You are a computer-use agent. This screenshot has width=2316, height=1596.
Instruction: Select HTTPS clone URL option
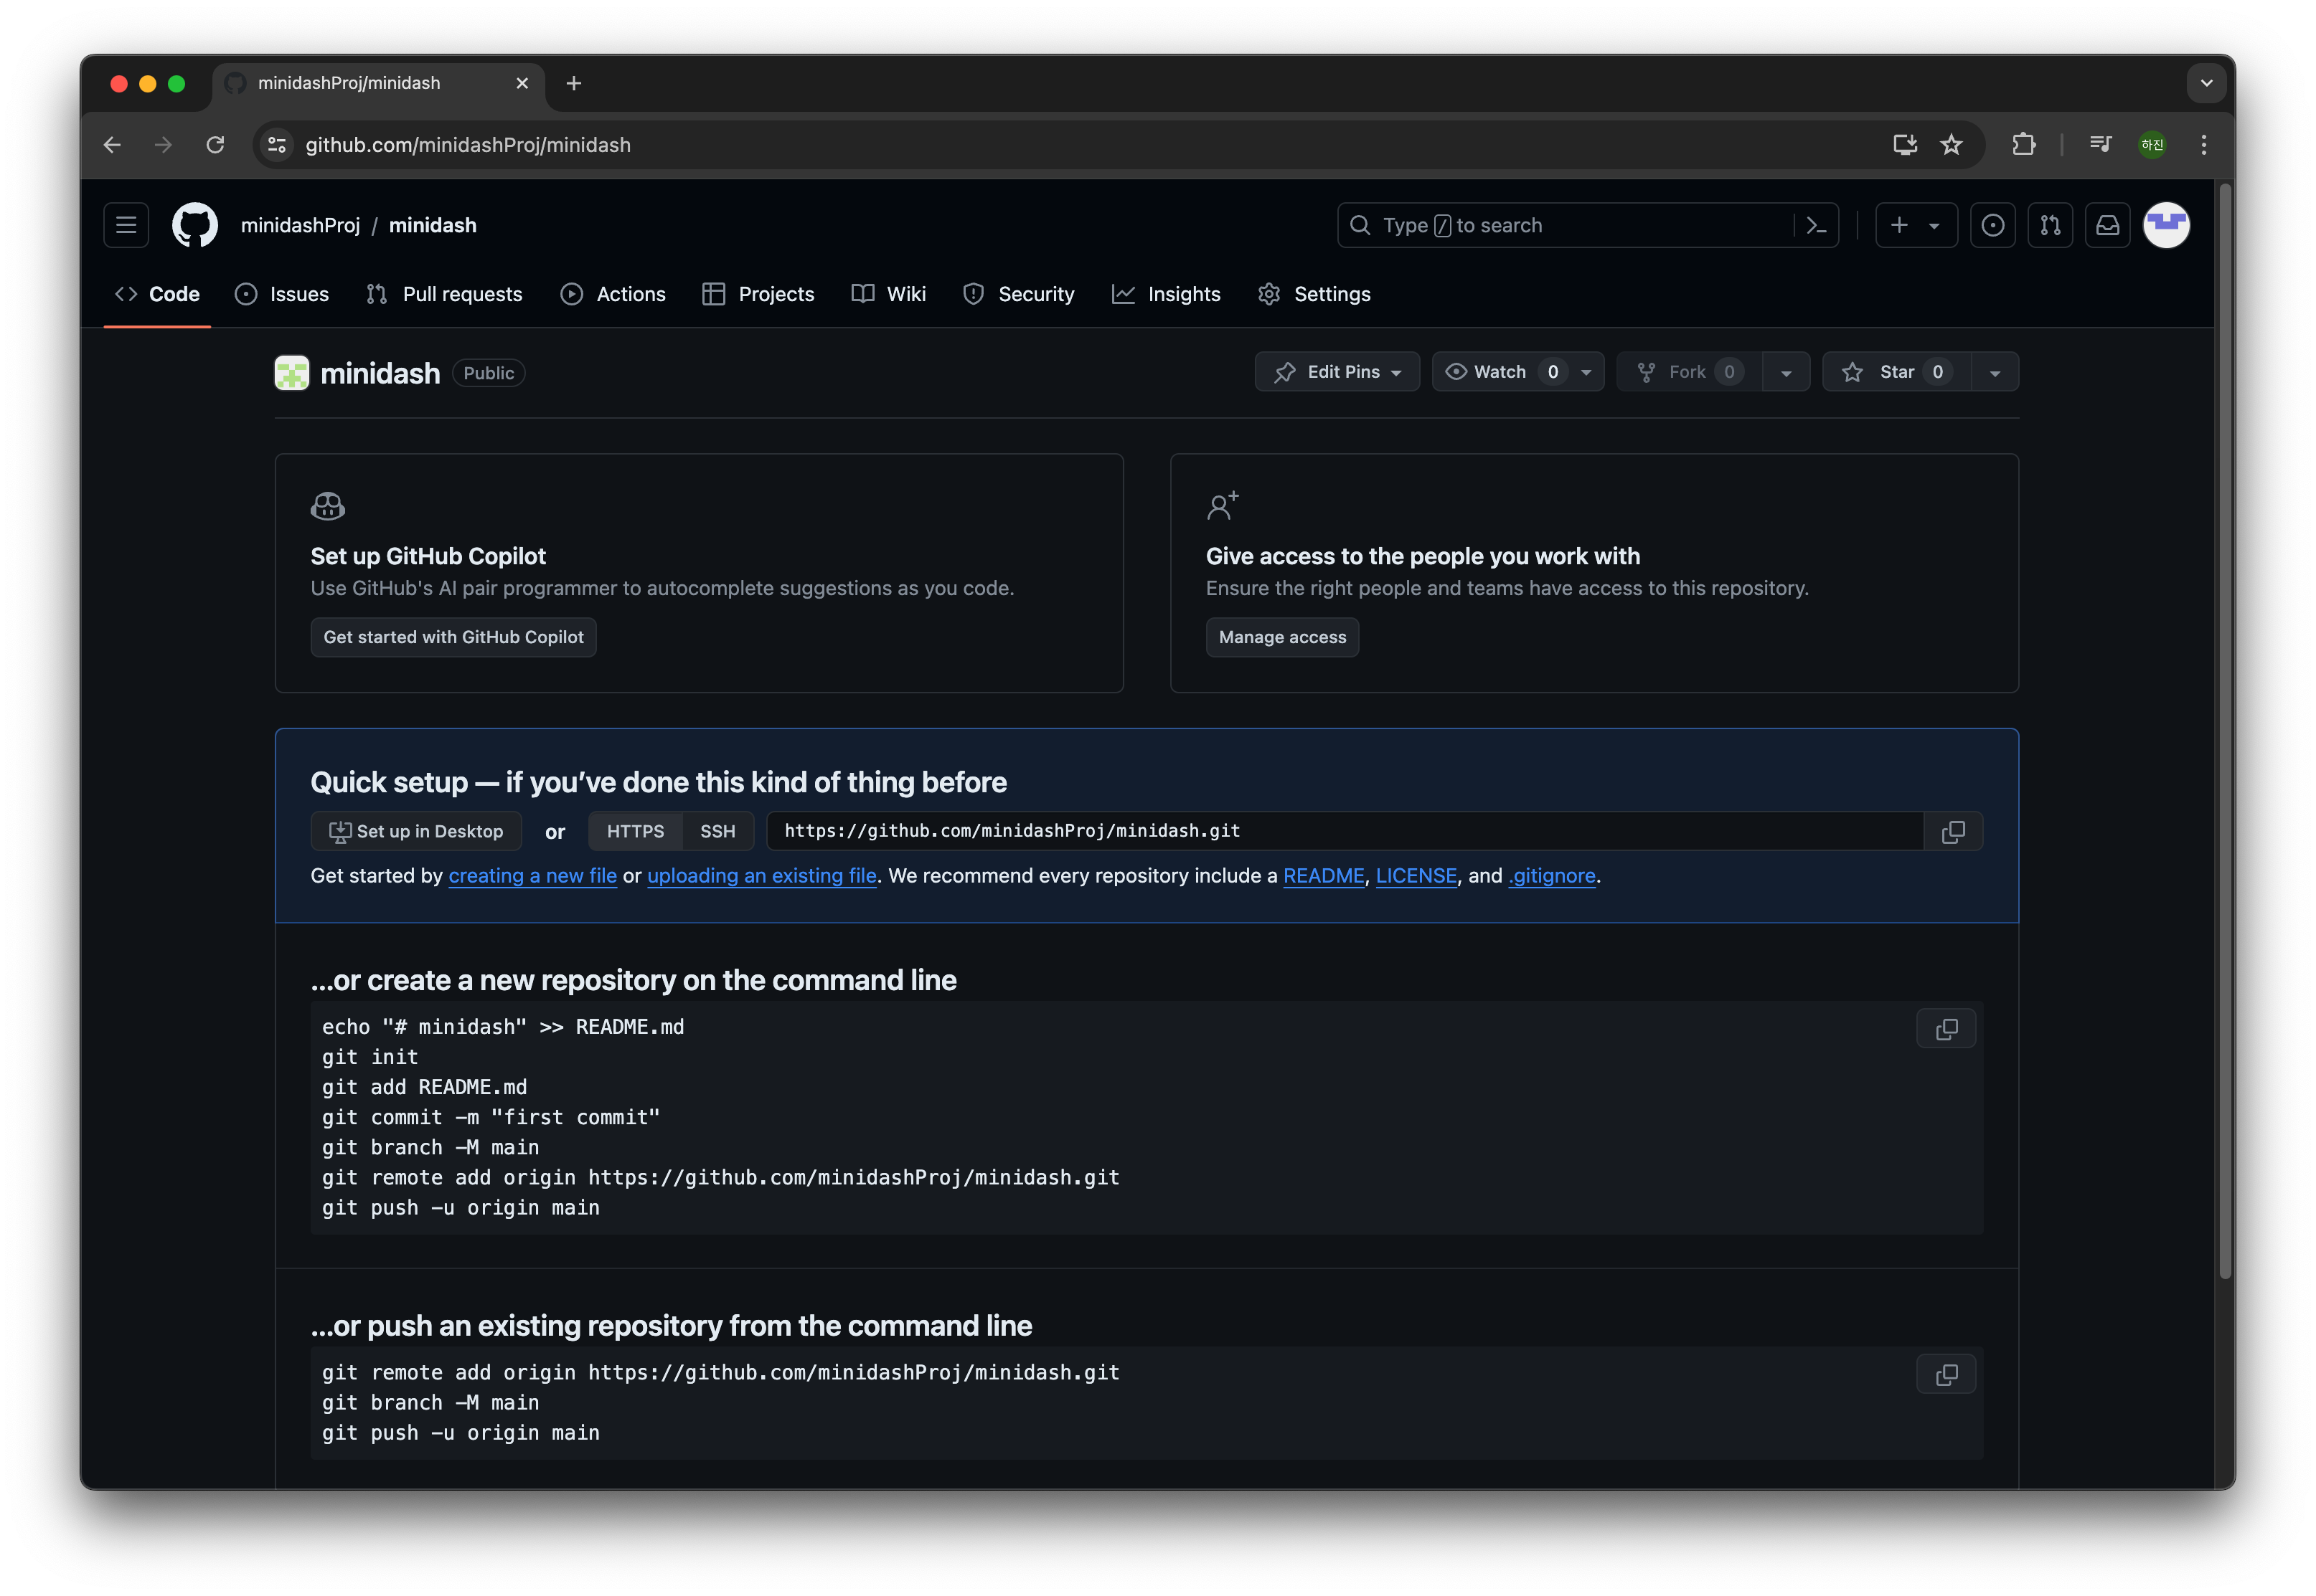point(635,832)
